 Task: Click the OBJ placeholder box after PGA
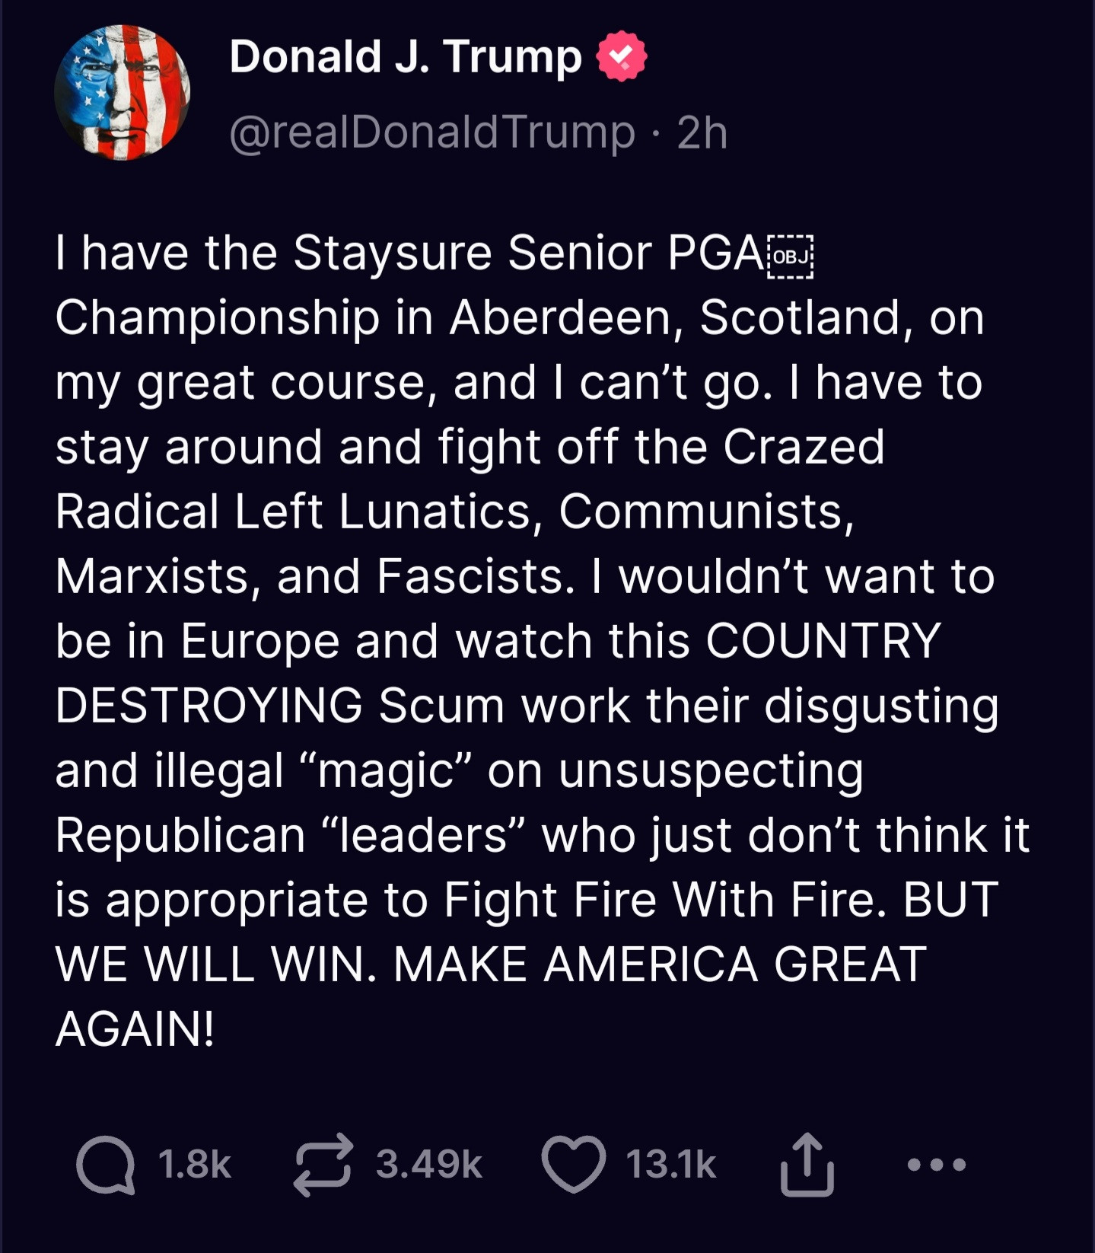click(x=791, y=257)
